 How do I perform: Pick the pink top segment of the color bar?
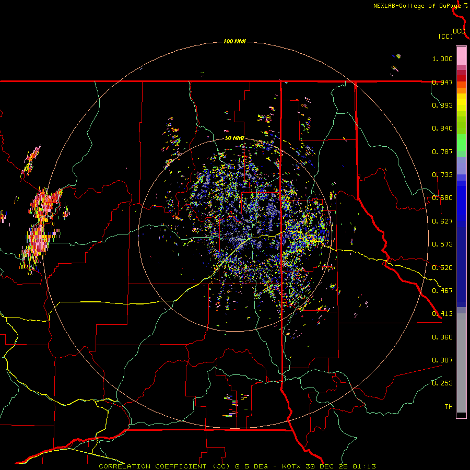[x=461, y=55]
